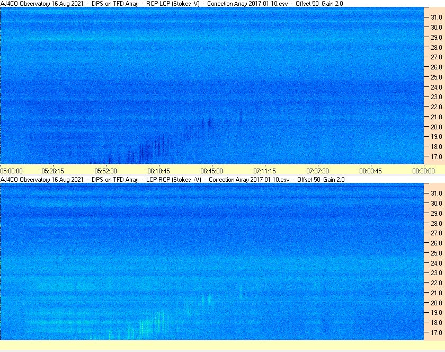This screenshot has width=445, height=352.
Task: Select 27.0 frequency label on Stokes -V plot
Action: tap(437, 57)
